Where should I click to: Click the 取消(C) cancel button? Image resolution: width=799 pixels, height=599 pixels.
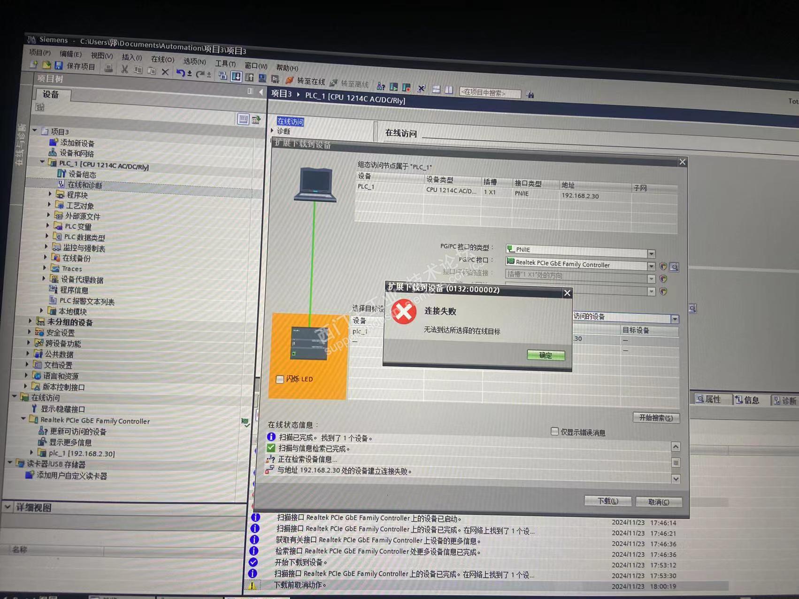tap(659, 502)
